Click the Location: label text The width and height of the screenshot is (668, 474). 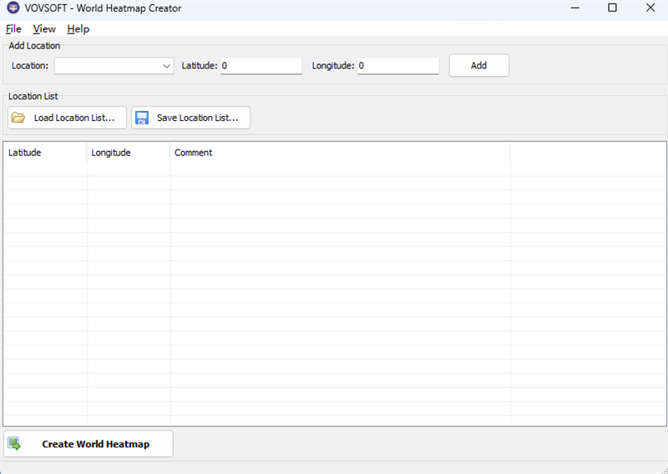point(30,66)
